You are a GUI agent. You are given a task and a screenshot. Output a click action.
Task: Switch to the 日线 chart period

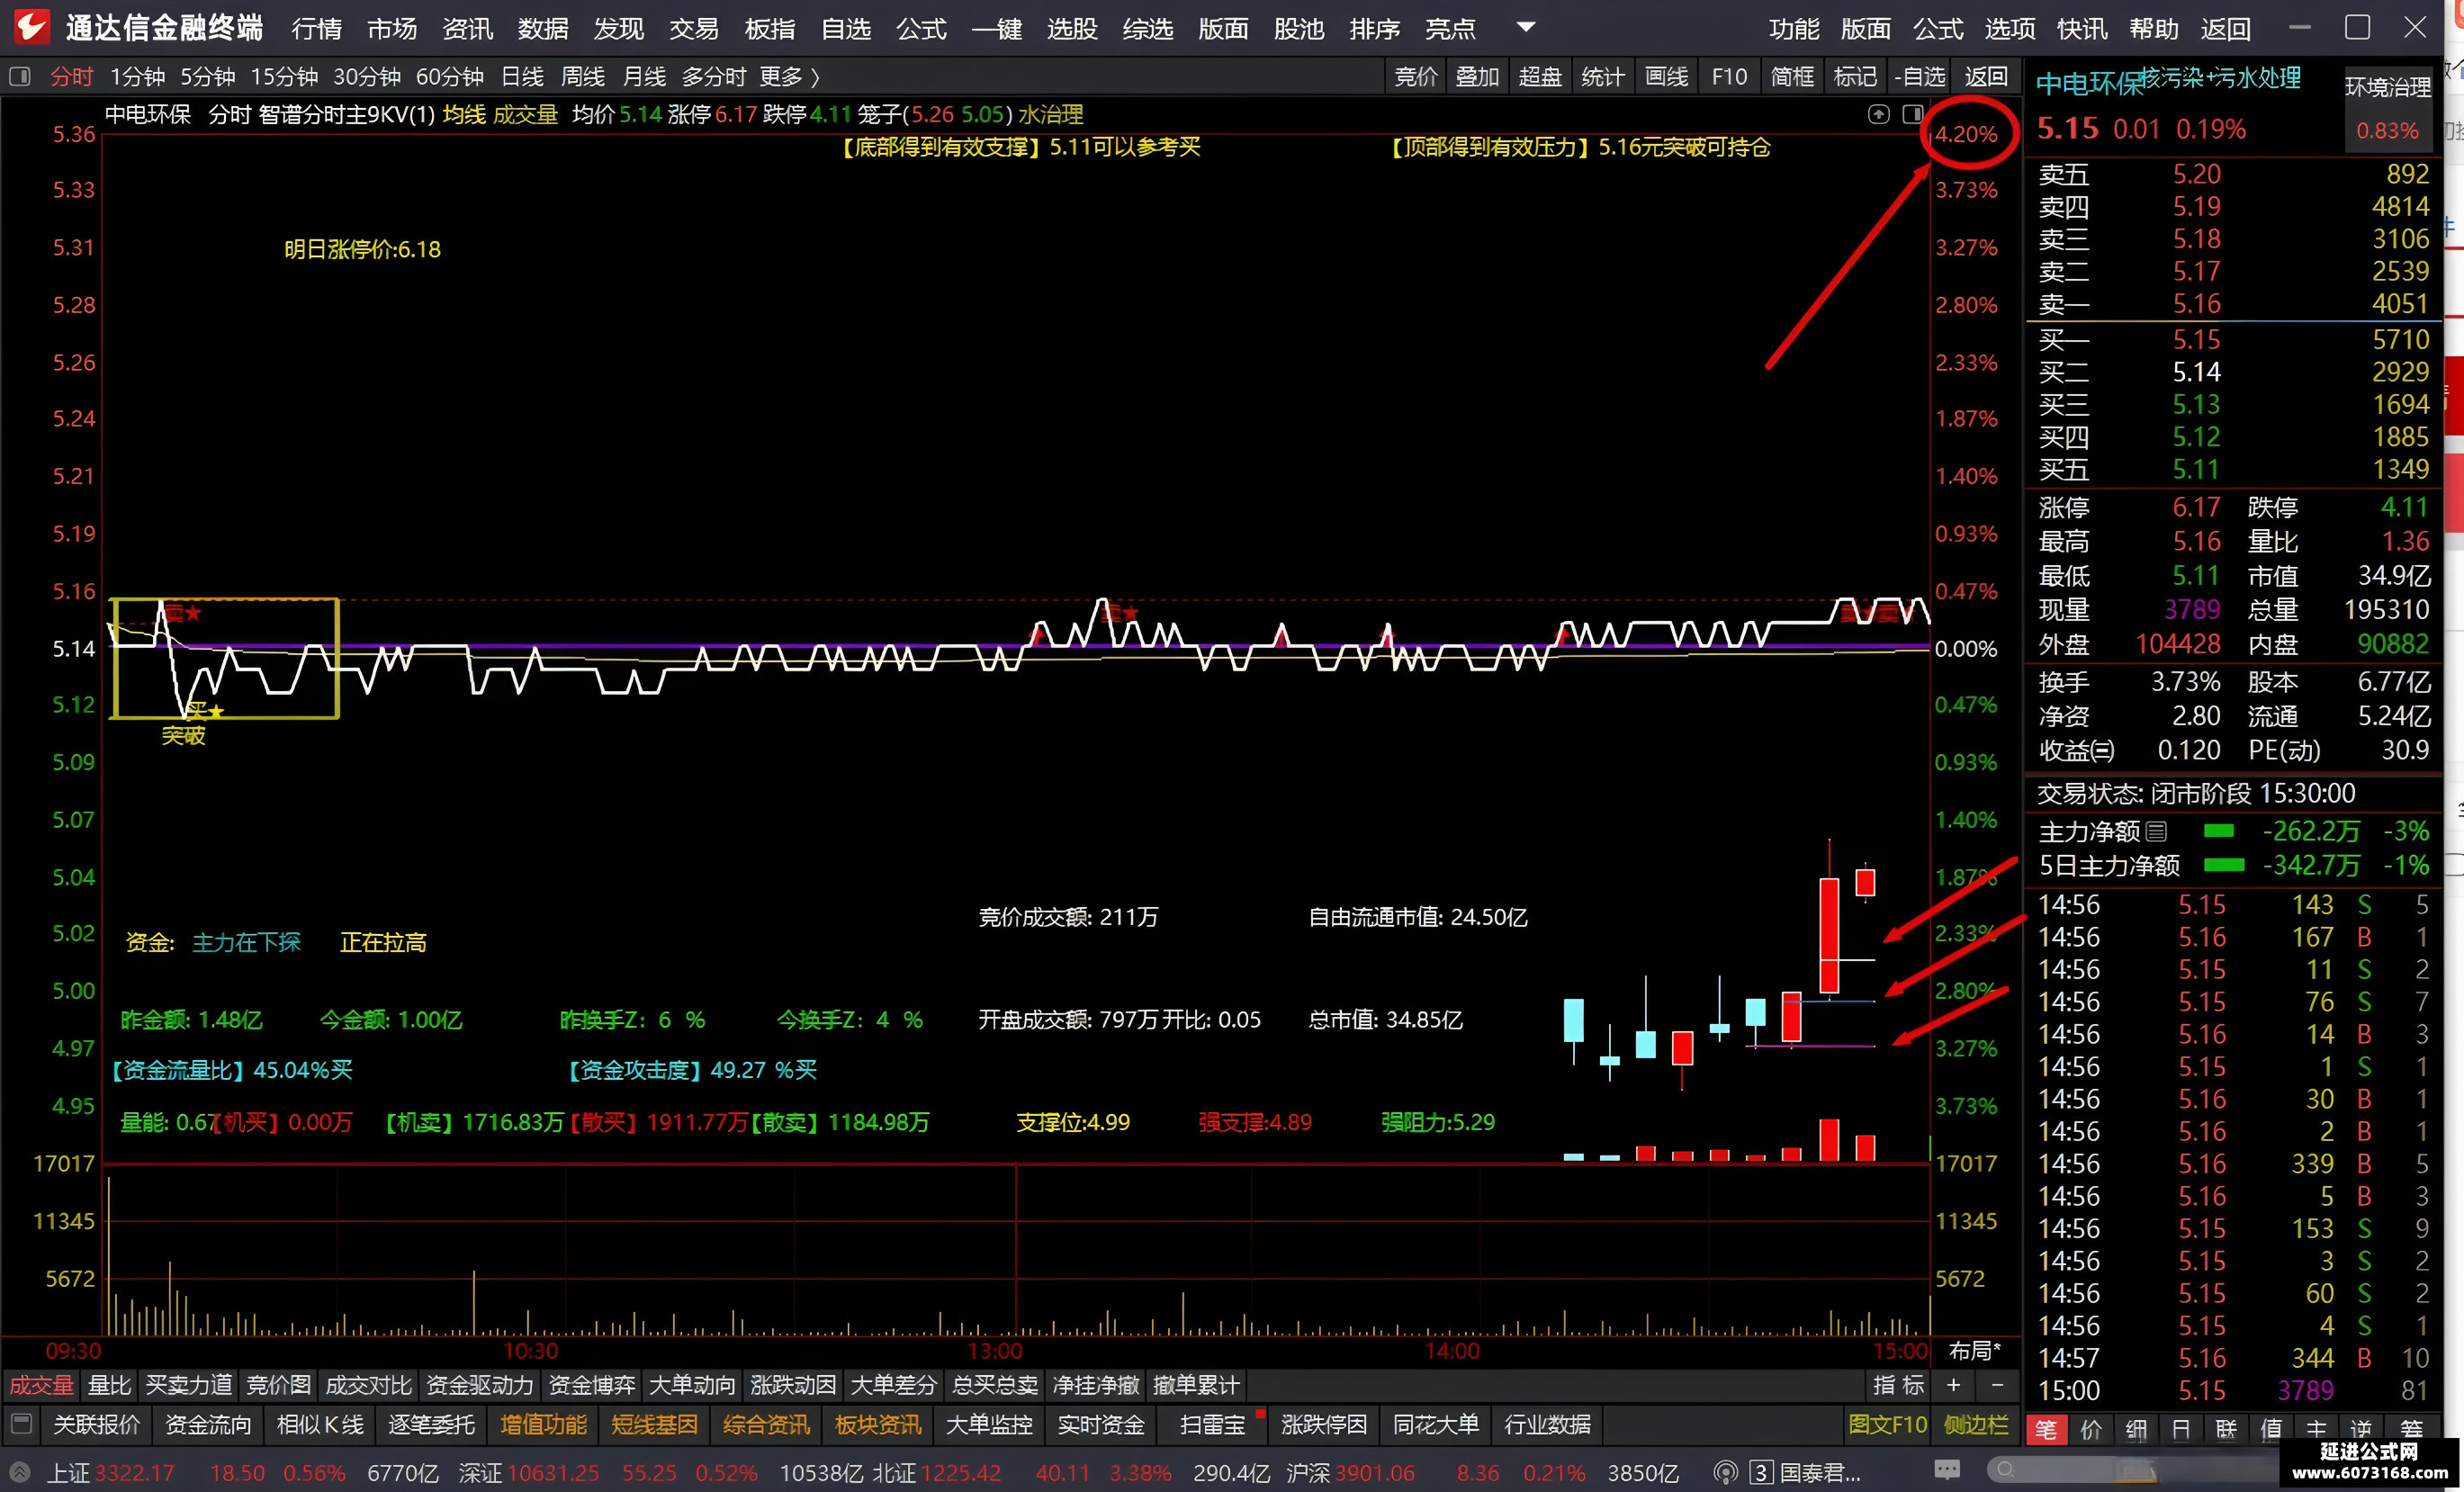(x=522, y=77)
